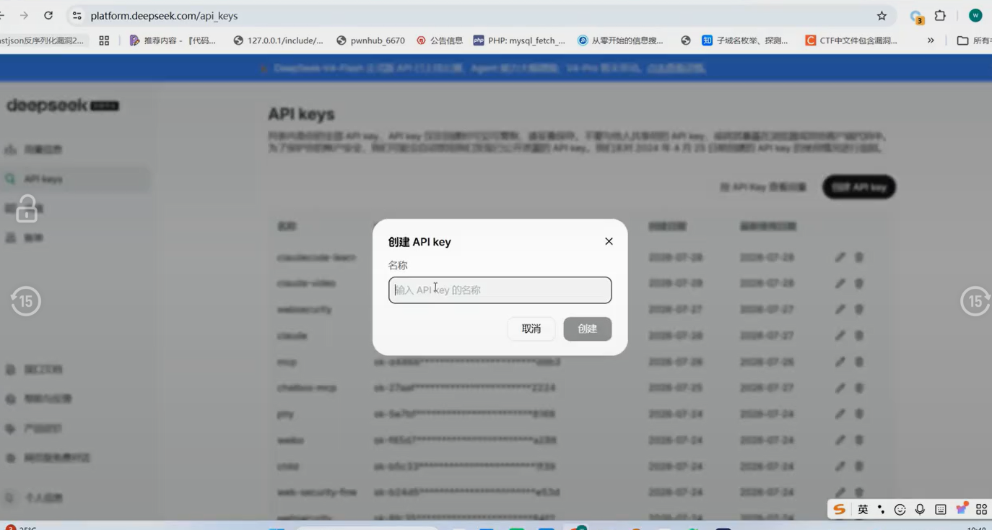Open the 从零开始的信息搜 bookmark
This screenshot has height=530, width=992.
pyautogui.click(x=620, y=40)
